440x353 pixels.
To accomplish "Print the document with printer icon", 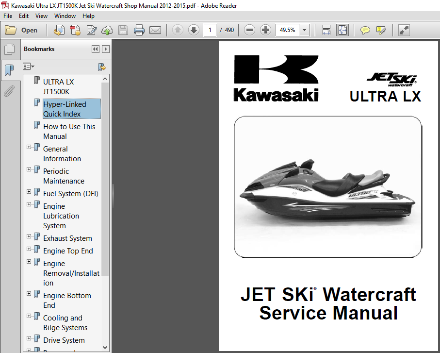I will (x=139, y=30).
